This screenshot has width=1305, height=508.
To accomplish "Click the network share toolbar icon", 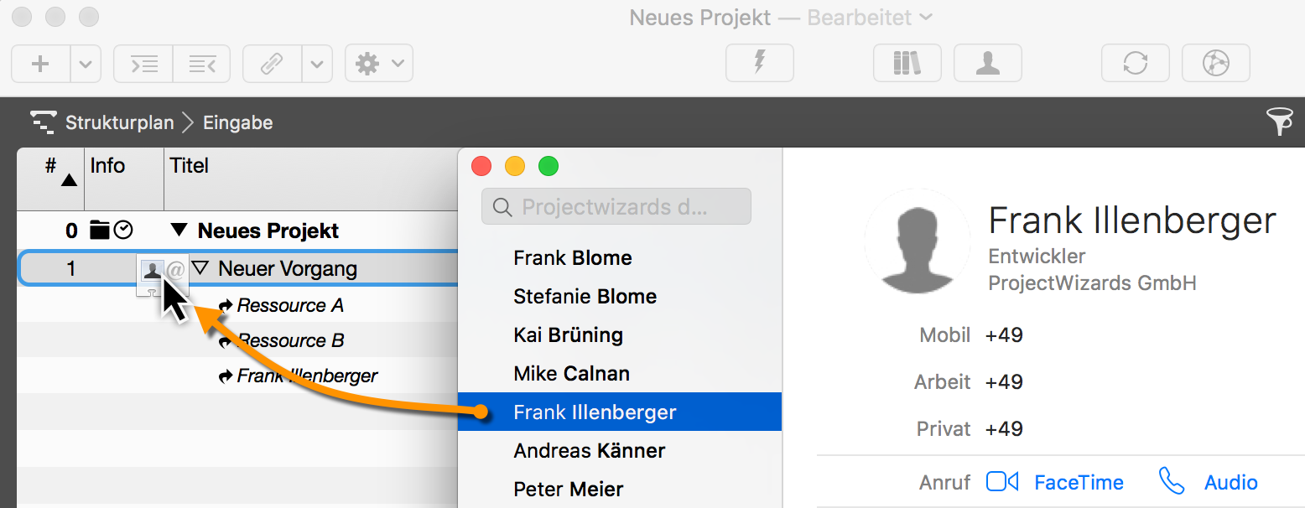I will (x=1215, y=63).
